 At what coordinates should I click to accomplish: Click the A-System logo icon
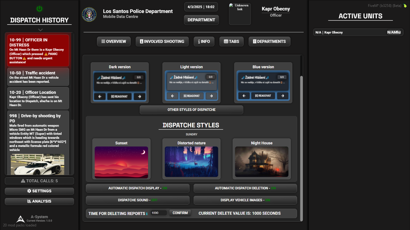click(20, 219)
